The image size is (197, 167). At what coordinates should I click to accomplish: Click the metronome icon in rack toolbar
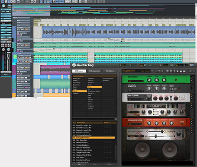pyautogui.click(x=178, y=71)
